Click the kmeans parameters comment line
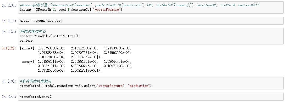Image resolution: width=287 pixels, height=102 pixels. pos(139,5)
